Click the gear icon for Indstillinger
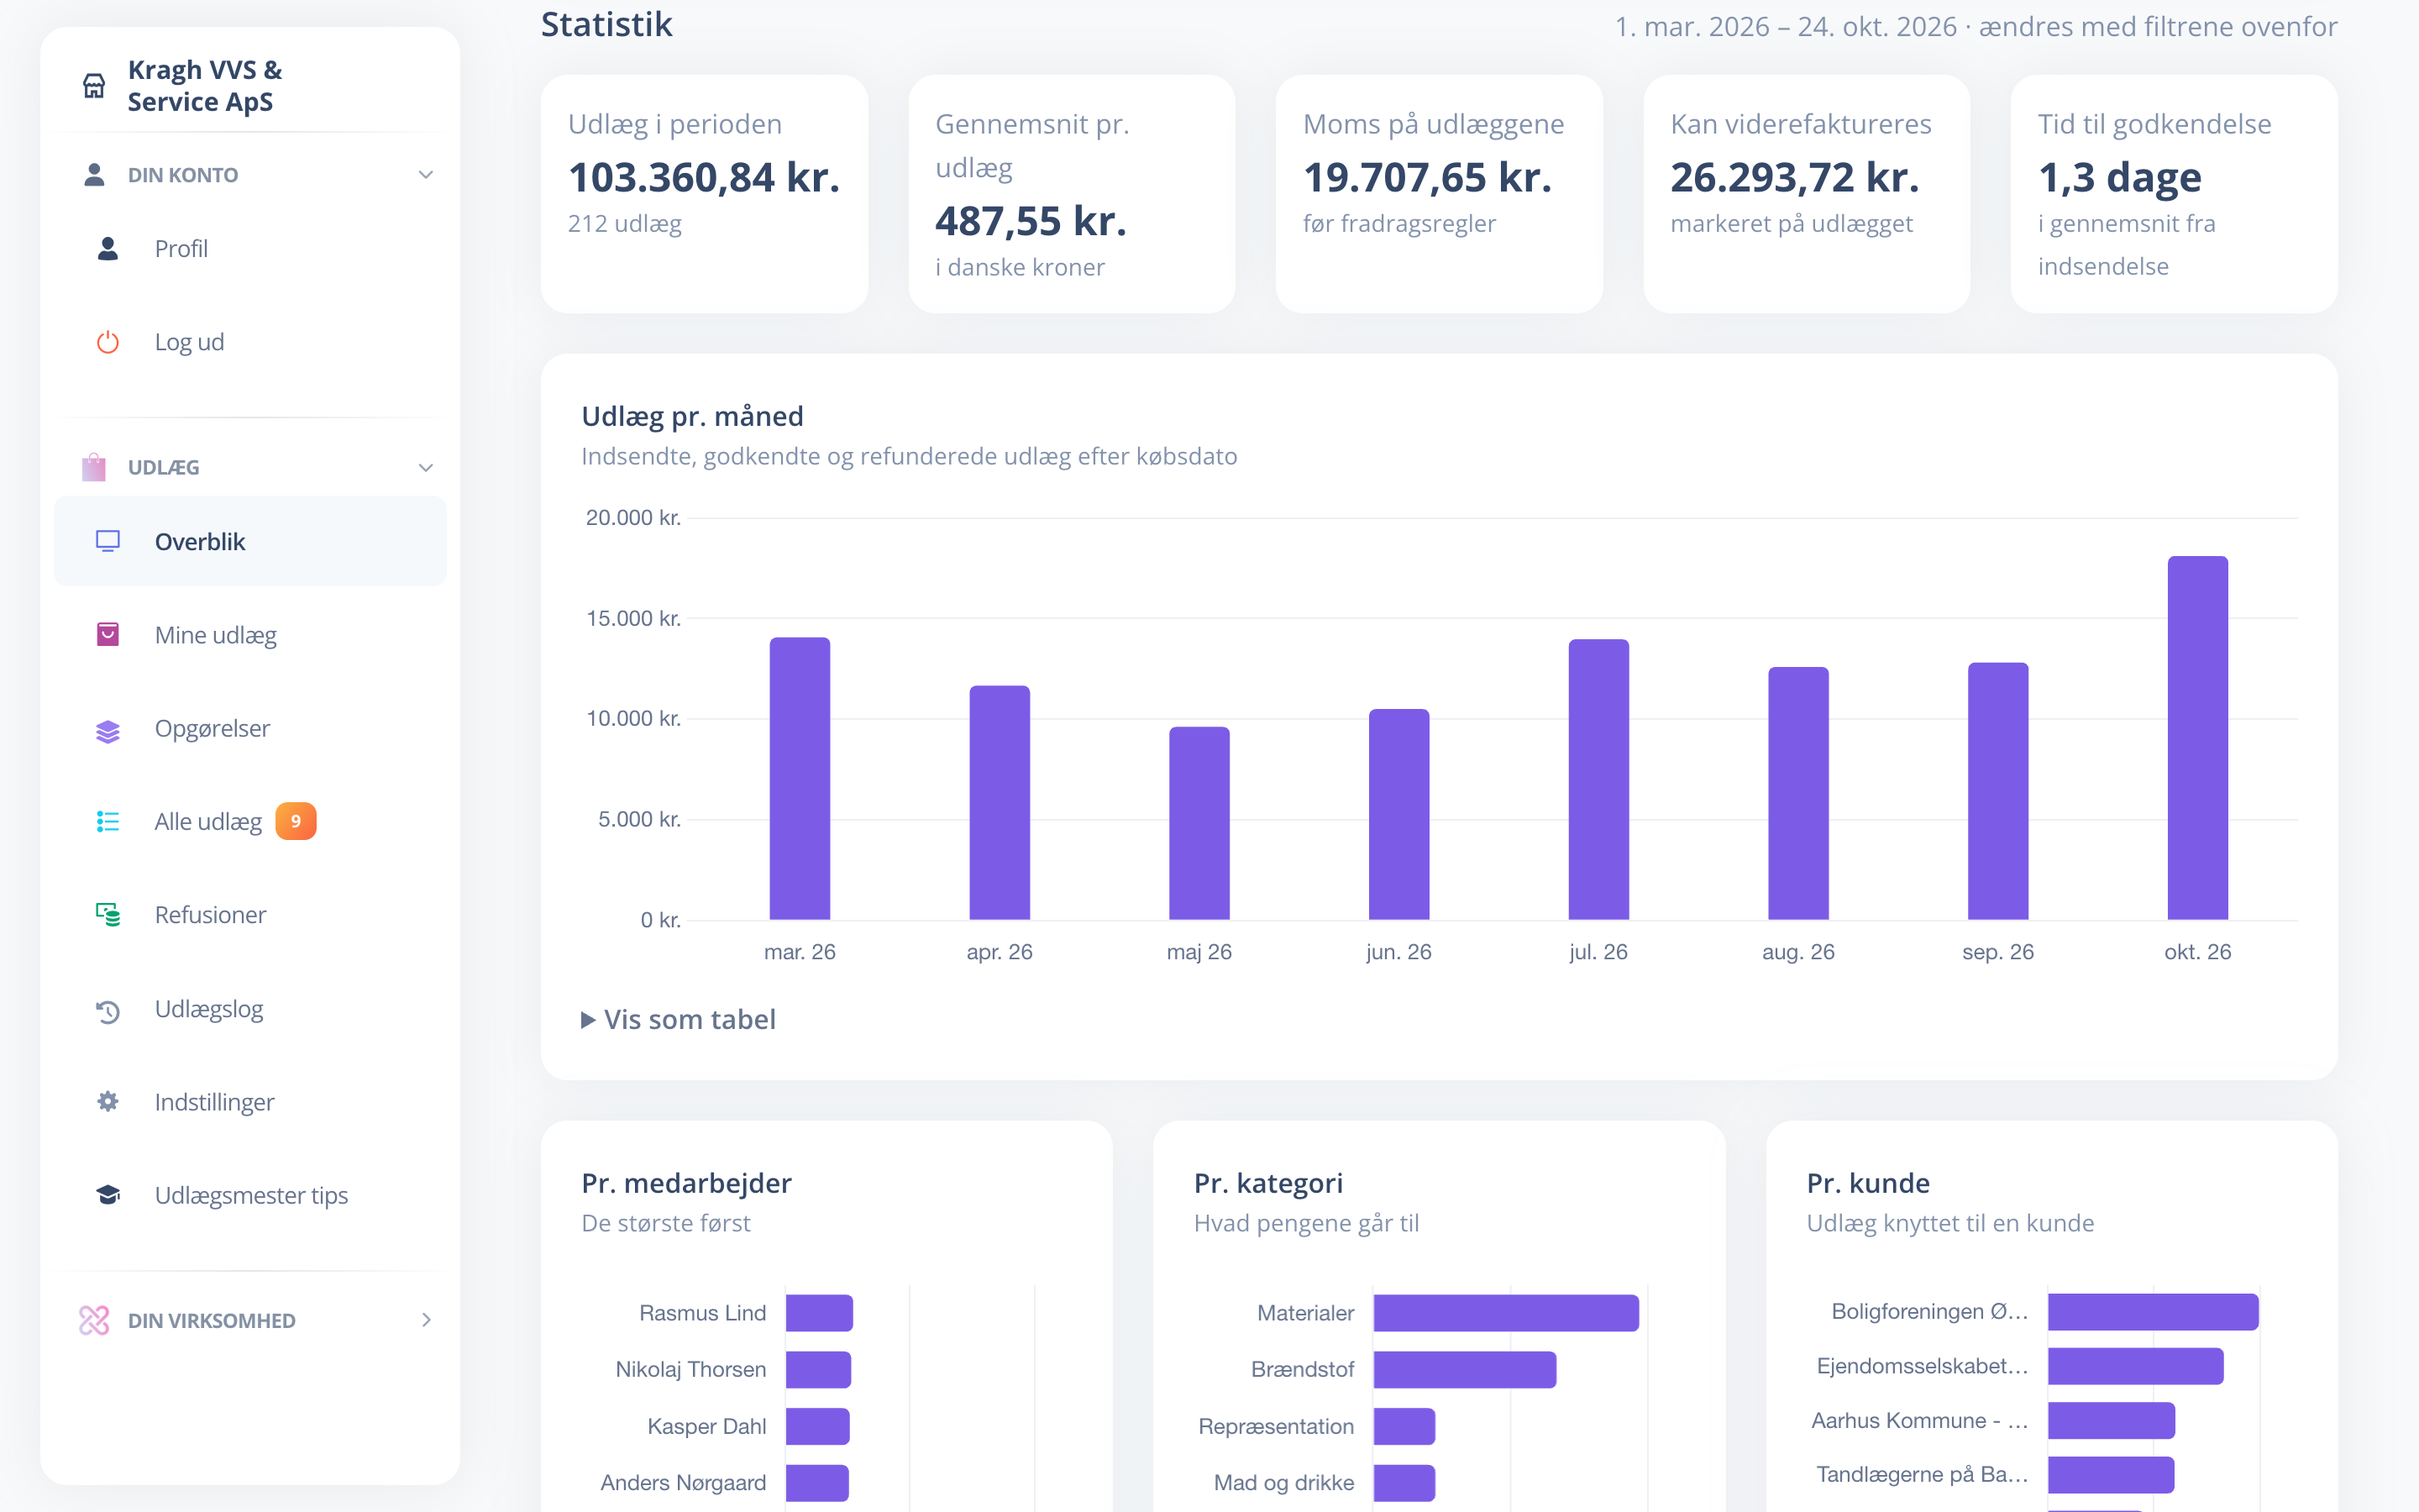Screen dimensions: 2419x1512 coord(108,1101)
